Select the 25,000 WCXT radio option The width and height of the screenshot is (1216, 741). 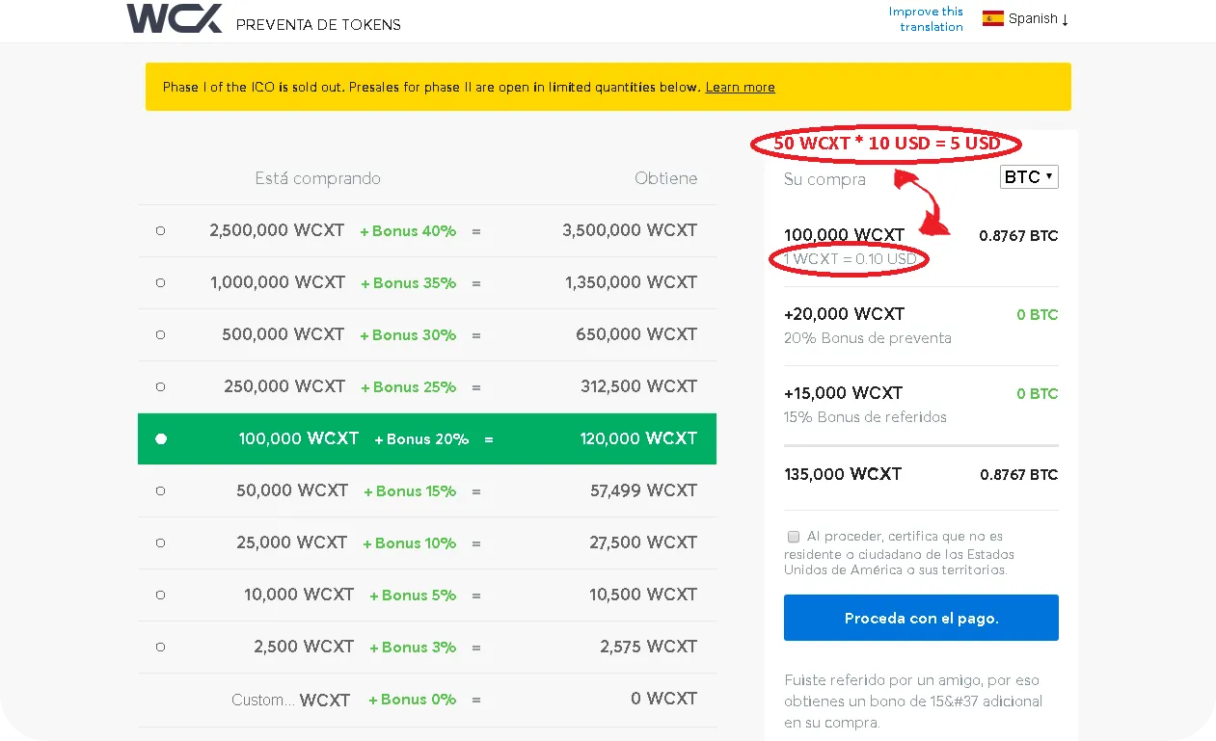[160, 543]
